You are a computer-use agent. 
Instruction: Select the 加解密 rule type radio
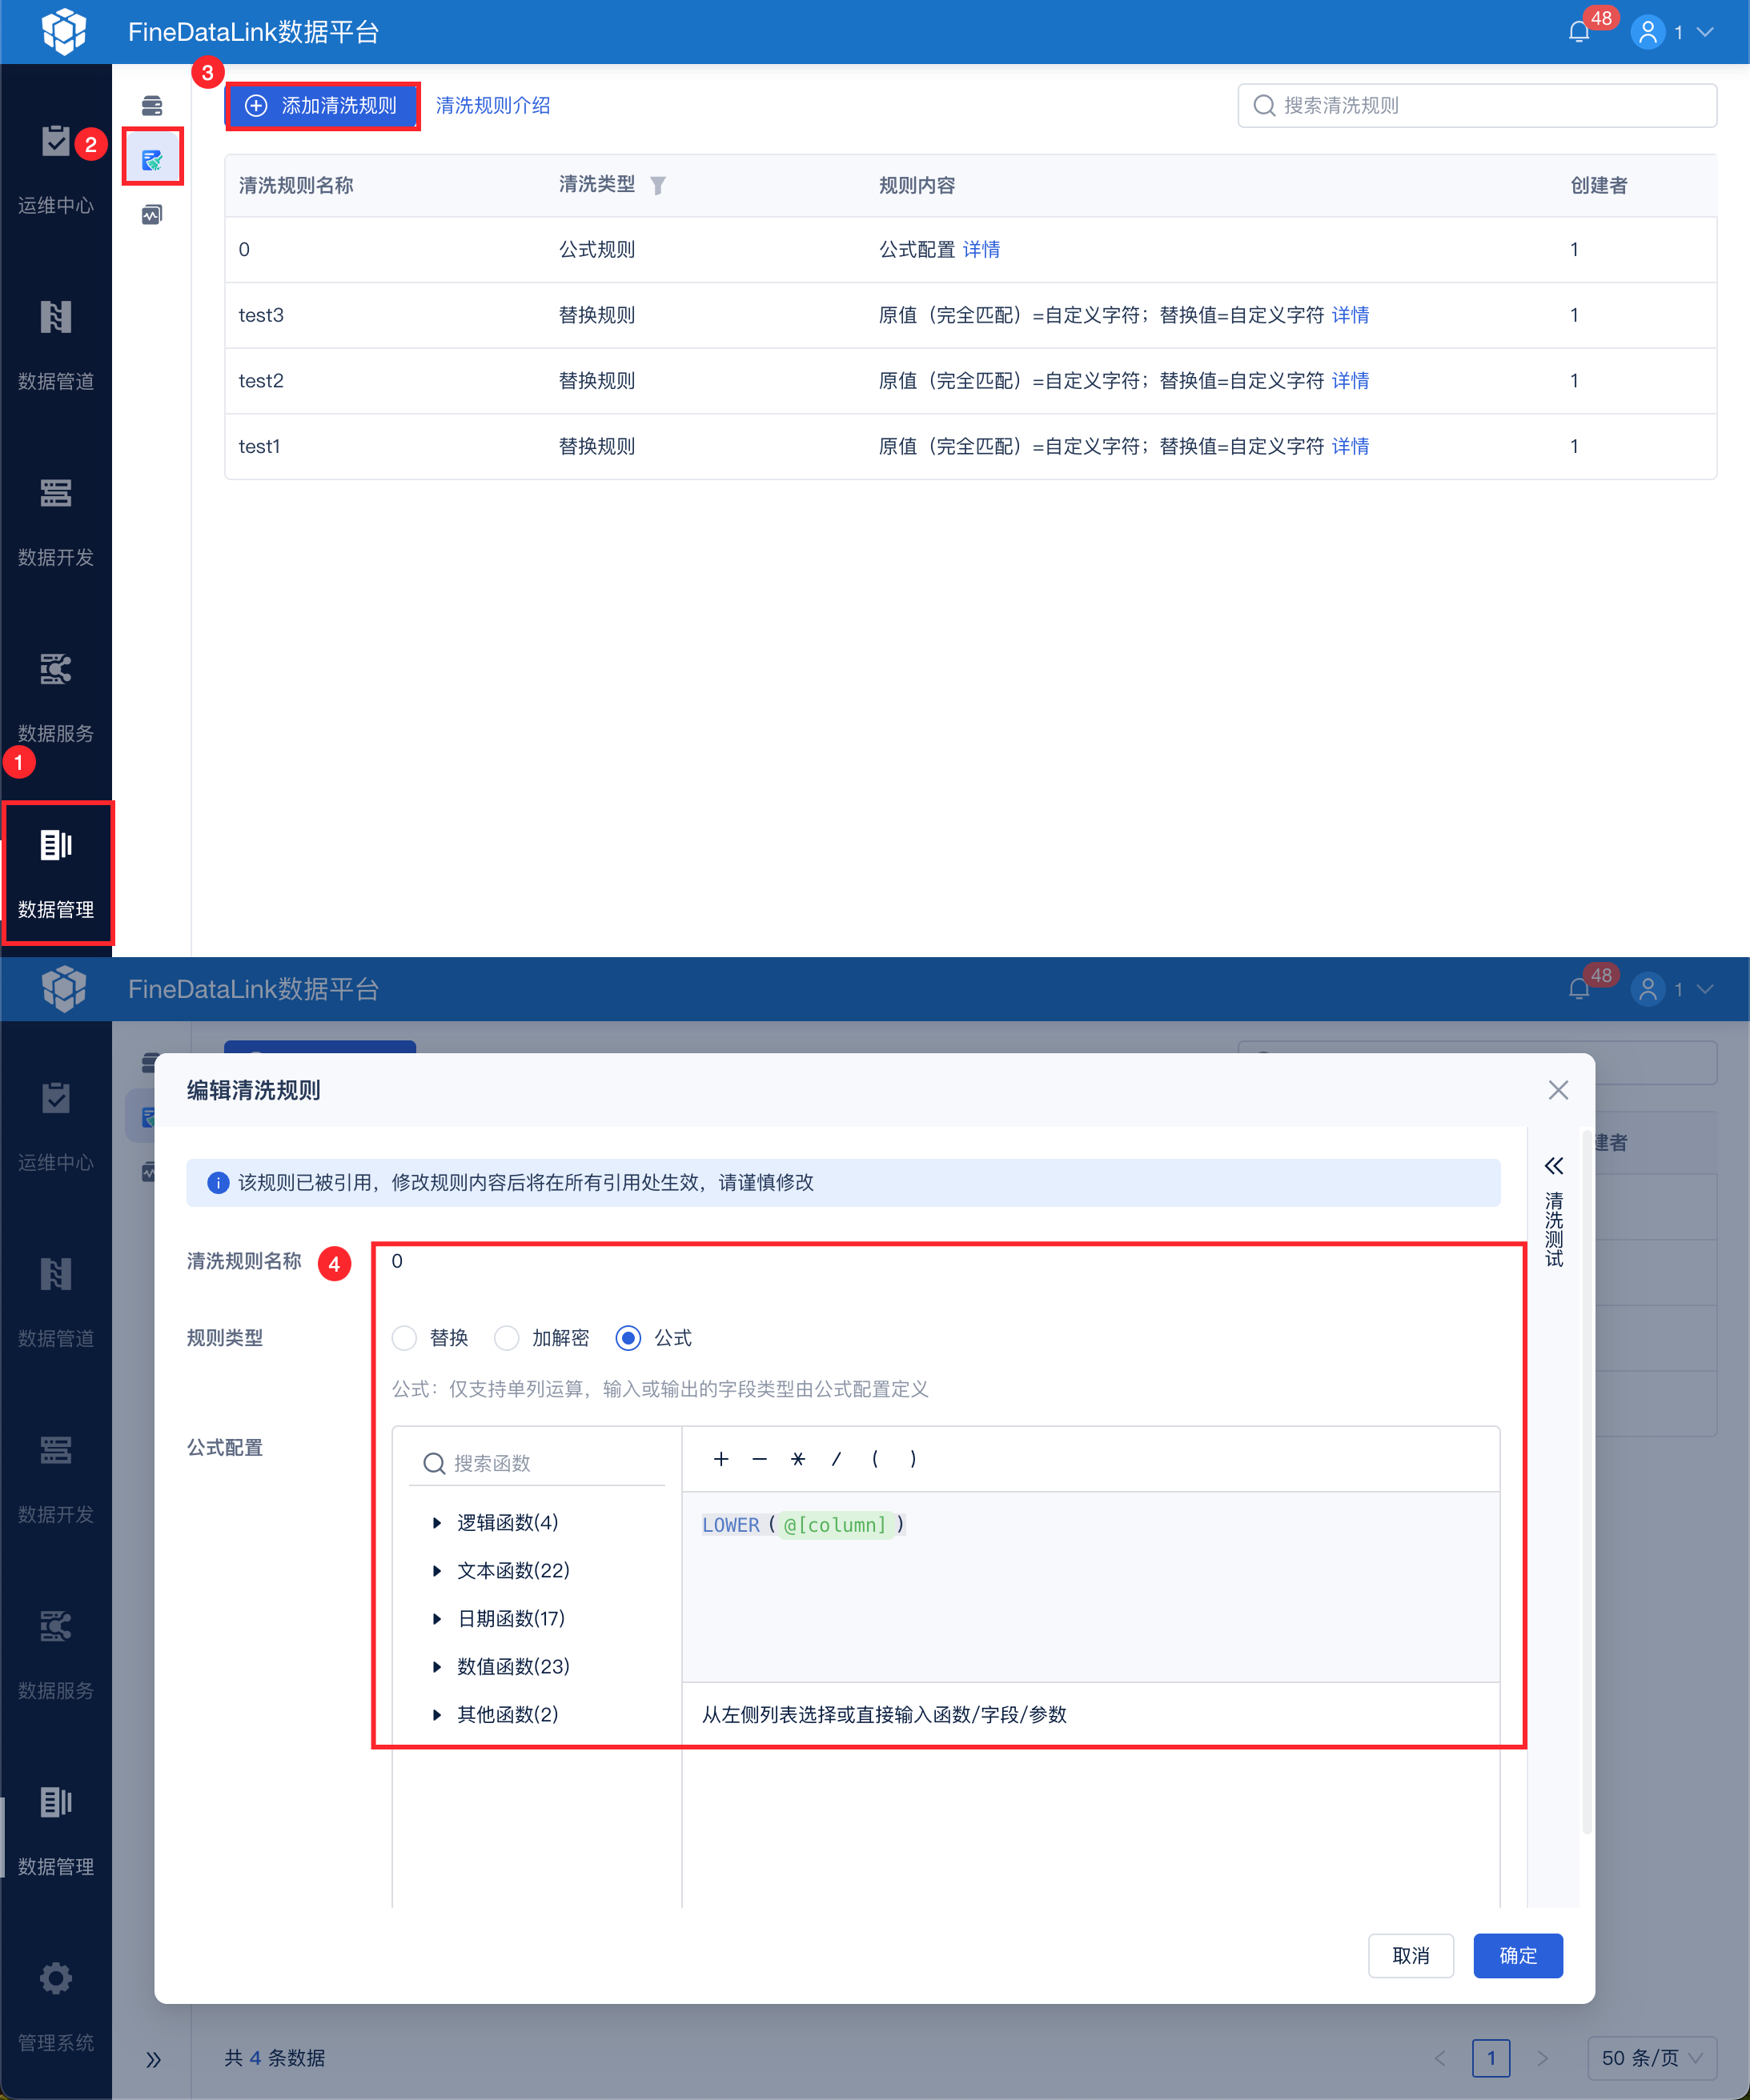(508, 1338)
